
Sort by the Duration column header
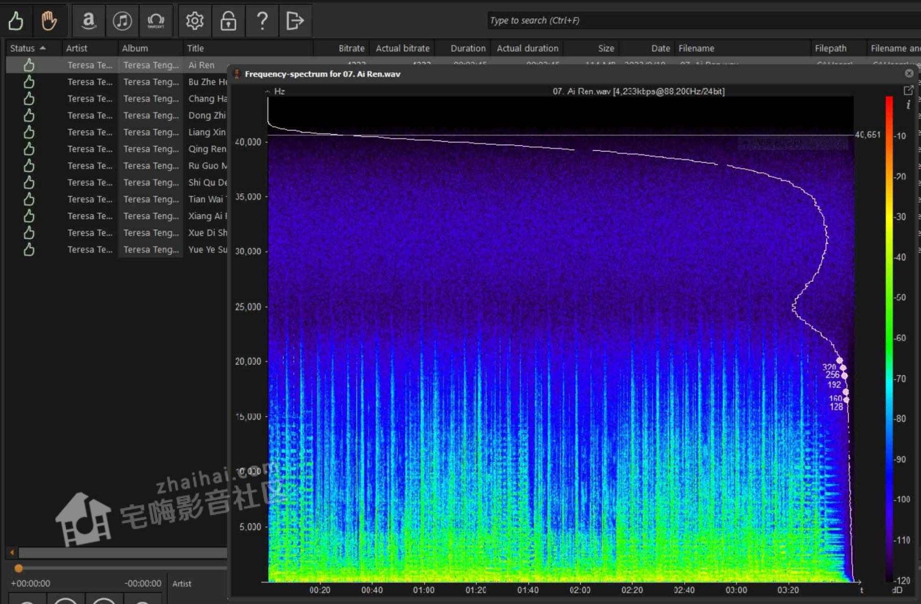pyautogui.click(x=462, y=48)
